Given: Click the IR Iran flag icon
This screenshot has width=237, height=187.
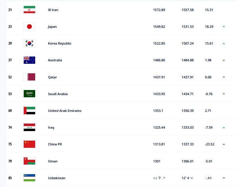Looking at the screenshot, I should click(x=29, y=10).
